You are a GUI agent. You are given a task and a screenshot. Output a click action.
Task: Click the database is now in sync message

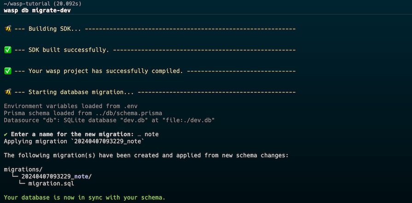click(x=85, y=197)
